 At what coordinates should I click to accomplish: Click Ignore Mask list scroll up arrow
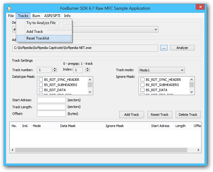[x=191, y=80]
